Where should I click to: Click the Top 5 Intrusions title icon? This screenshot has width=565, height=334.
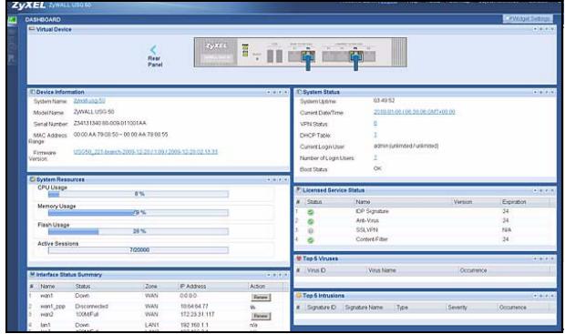click(x=298, y=296)
